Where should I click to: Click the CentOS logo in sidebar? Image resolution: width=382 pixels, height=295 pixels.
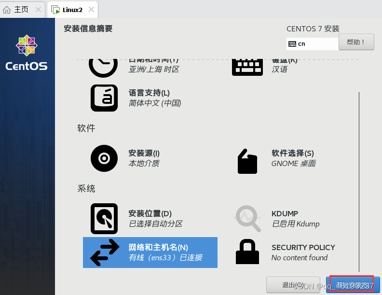tap(27, 53)
